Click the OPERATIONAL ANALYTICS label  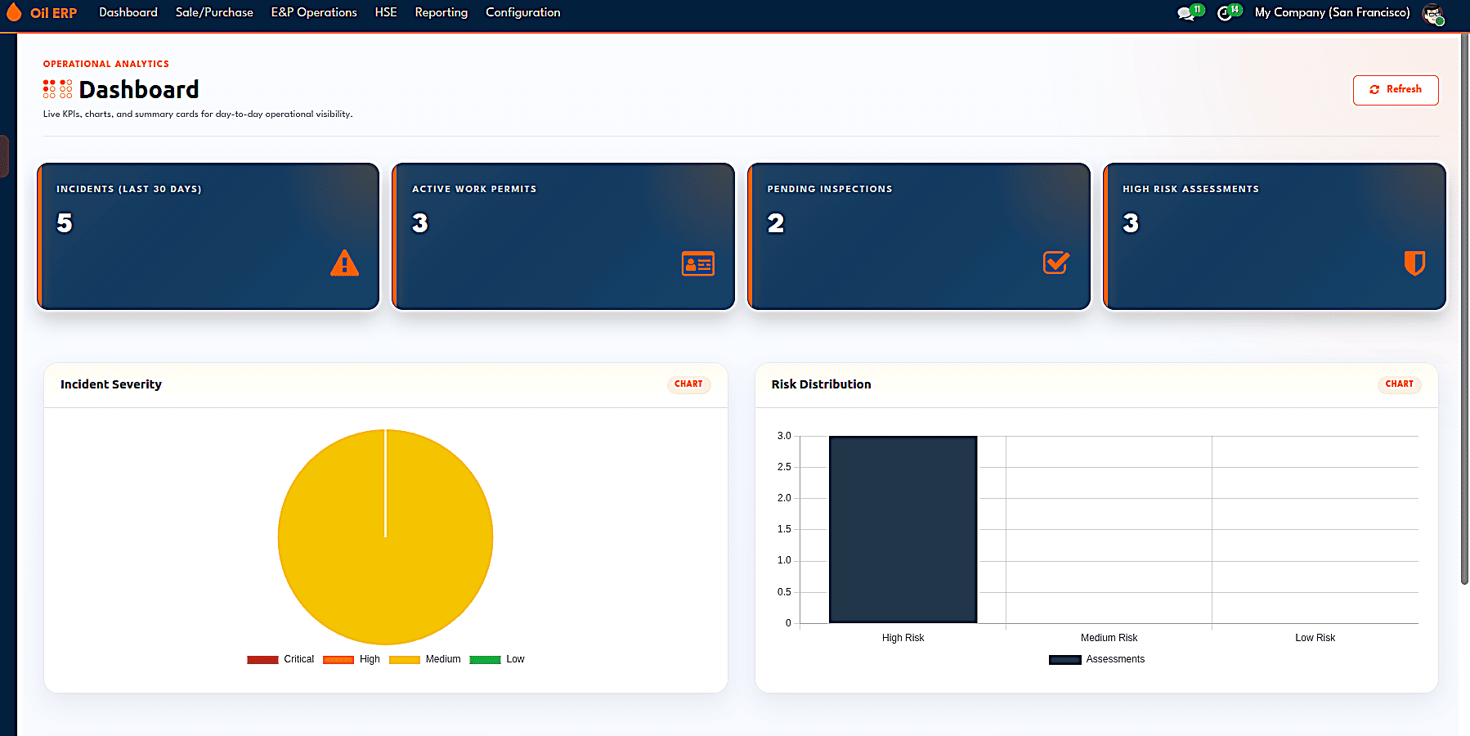click(106, 64)
